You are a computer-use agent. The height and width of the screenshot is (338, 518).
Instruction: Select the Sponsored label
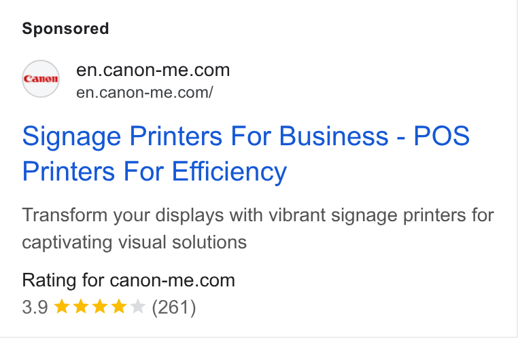click(65, 29)
